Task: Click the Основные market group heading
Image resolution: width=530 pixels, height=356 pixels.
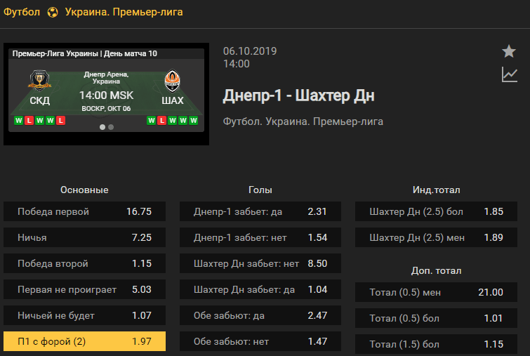Action: [84, 190]
